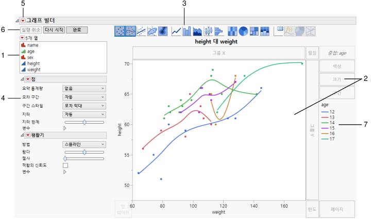Viewport: 371px width, 219px height.
Task: Select the Heatmap icon
Action: [232, 31]
